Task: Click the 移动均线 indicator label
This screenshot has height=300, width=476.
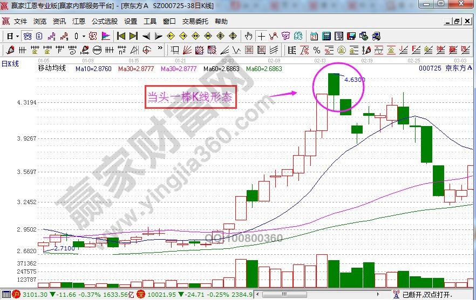Action: tap(52, 68)
